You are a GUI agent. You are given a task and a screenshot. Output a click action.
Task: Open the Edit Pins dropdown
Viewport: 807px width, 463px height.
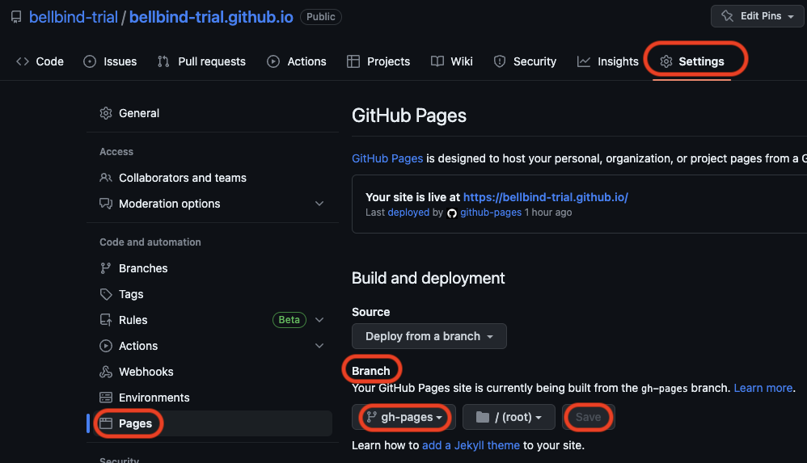pyautogui.click(x=757, y=16)
